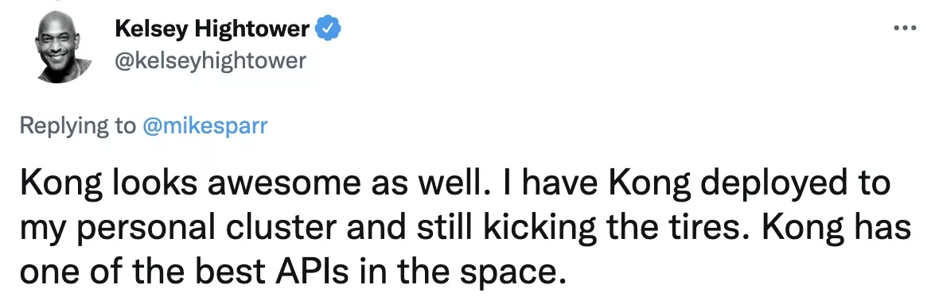Click the Kelsey Hightower display name

pos(212,29)
